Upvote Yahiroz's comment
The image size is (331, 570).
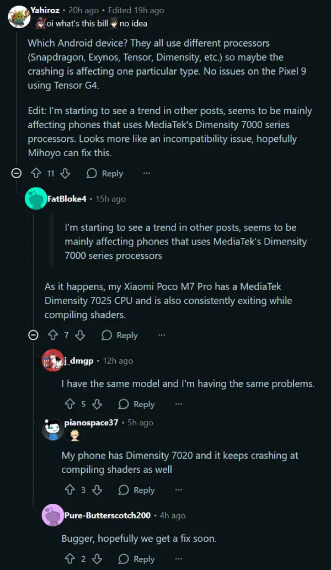point(36,173)
